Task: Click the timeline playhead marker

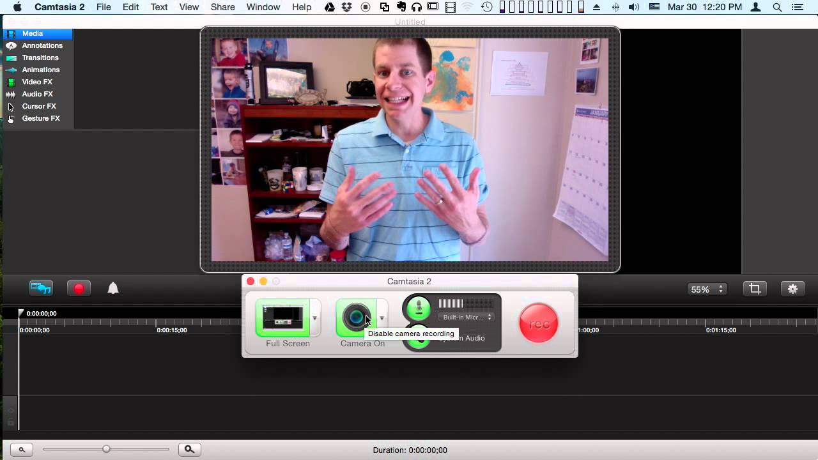Action: click(20, 313)
